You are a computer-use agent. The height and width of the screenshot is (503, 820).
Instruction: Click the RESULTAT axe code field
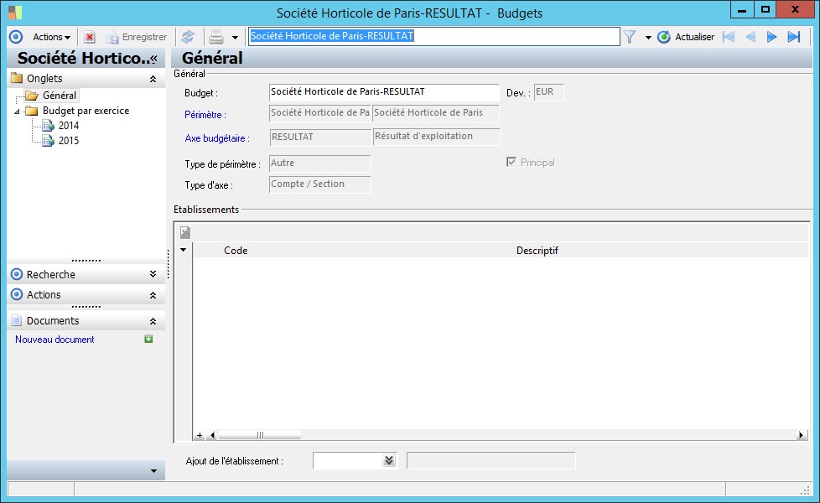[320, 137]
